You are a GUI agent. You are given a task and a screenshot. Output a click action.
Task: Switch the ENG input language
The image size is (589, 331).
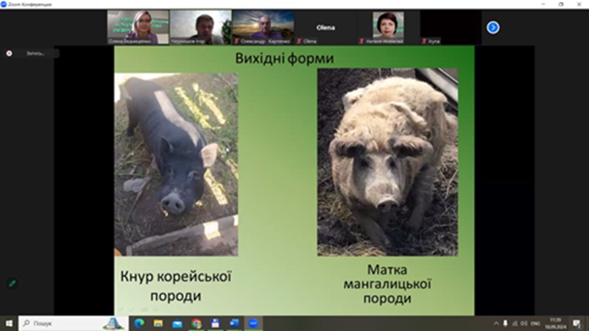[x=535, y=324]
